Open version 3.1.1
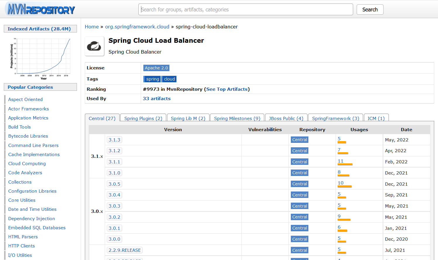Screen dimensions: 438x260 [x=114, y=162]
